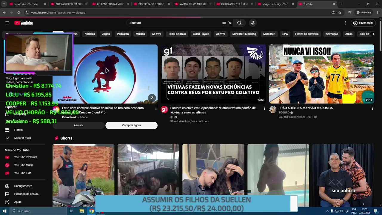Open the Chrome tab search dropdown
Screen dimensions: 382x215
pos(4,4)
